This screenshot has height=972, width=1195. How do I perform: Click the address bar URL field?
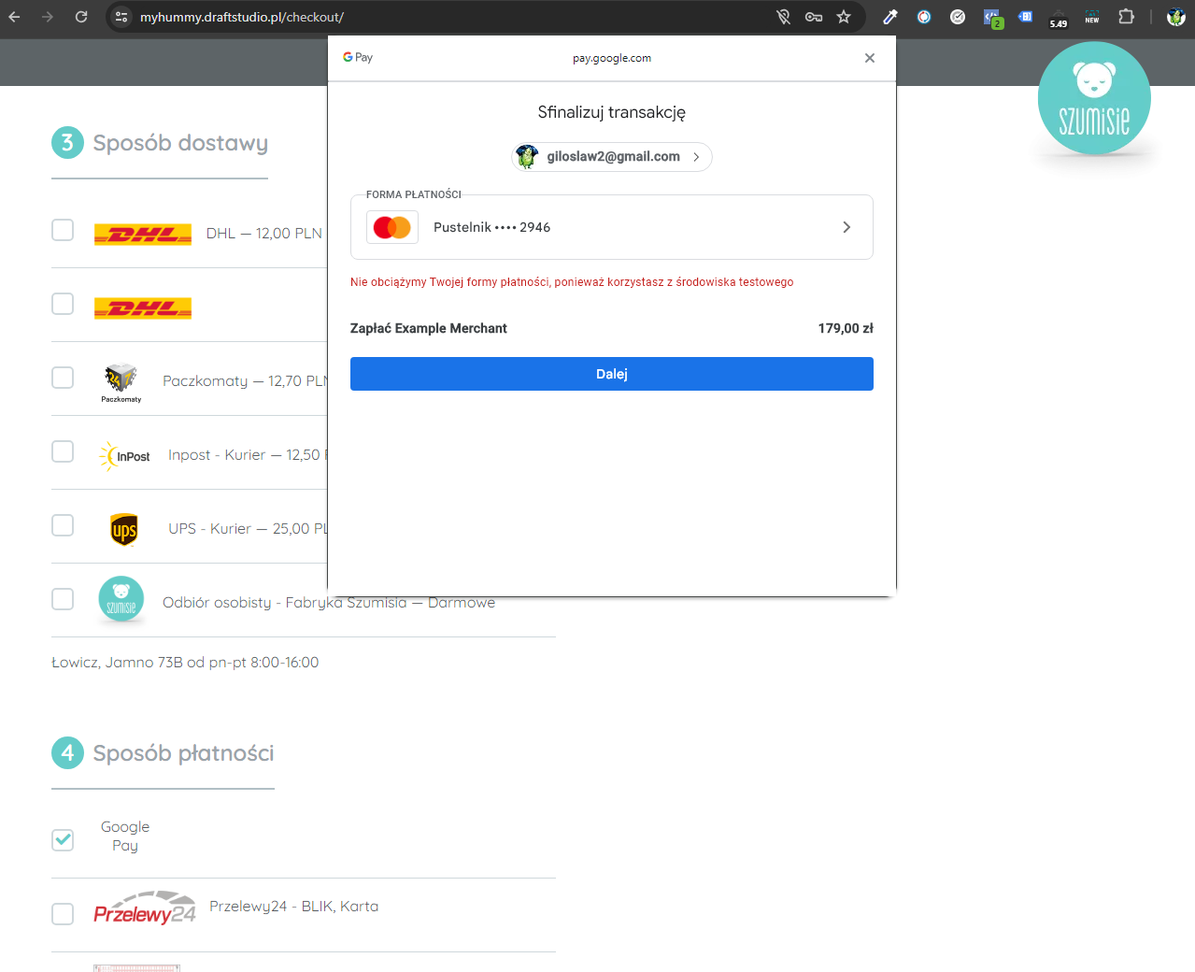click(x=448, y=17)
